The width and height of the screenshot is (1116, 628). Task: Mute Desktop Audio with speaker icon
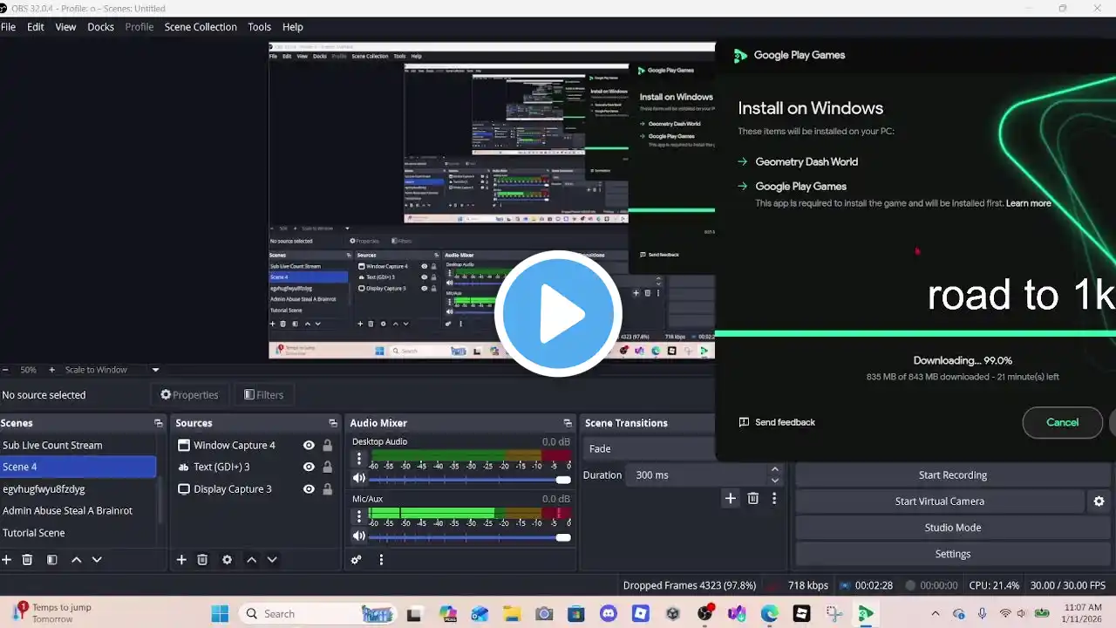[x=358, y=479]
